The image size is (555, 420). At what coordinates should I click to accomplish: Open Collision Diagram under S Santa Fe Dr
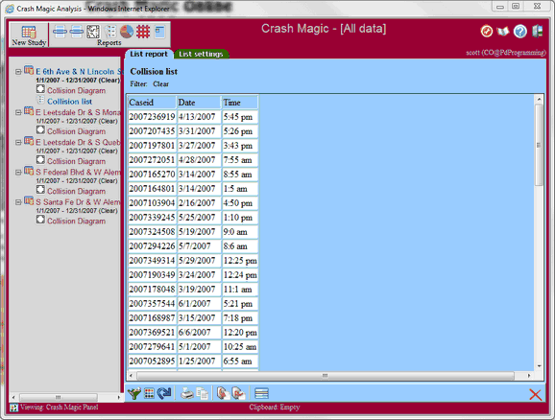[x=76, y=221]
